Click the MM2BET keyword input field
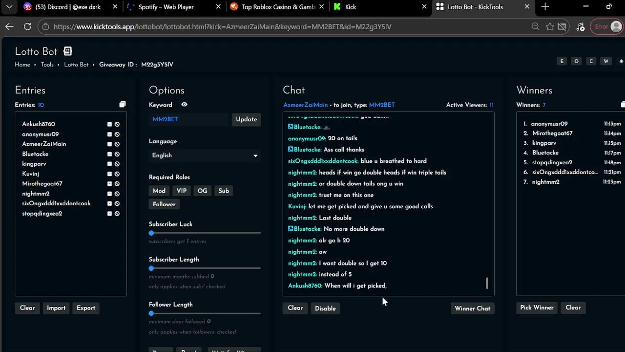 coord(188,119)
